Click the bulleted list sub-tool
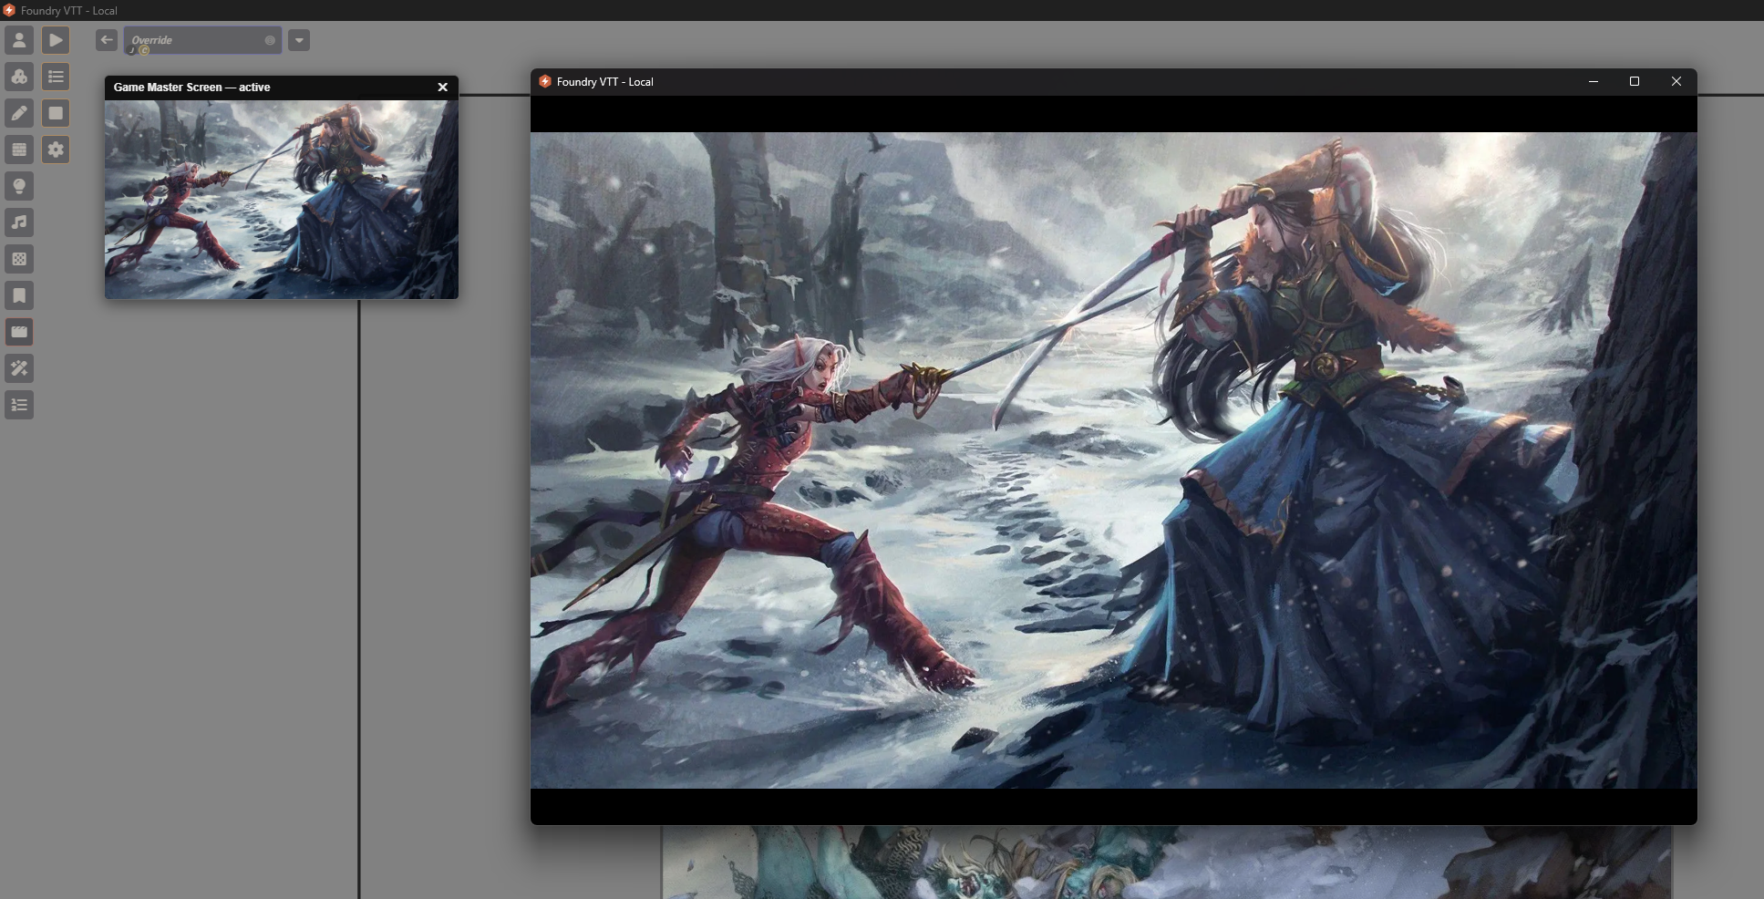The width and height of the screenshot is (1764, 899). click(56, 77)
